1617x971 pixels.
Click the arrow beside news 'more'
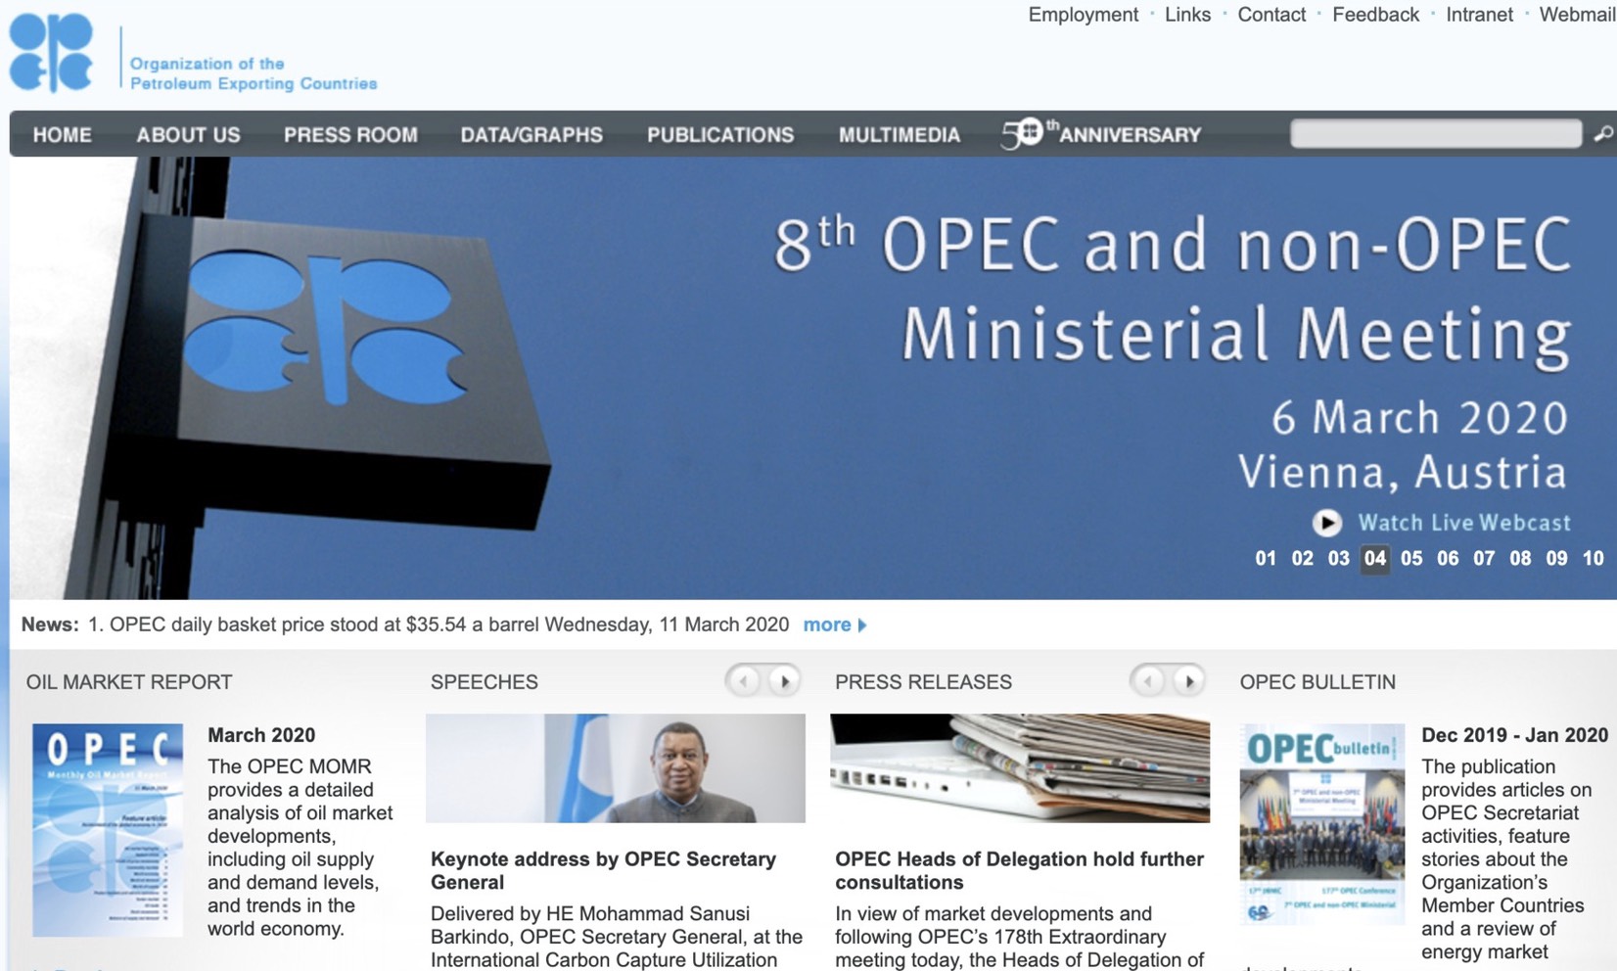[x=862, y=625]
